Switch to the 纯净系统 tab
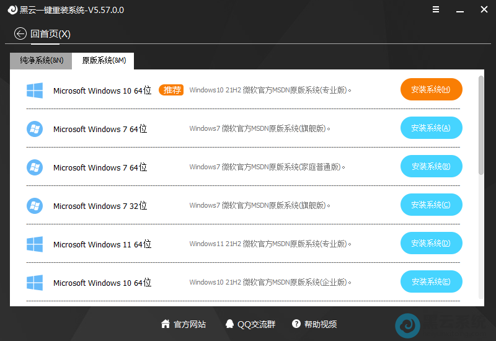496x341 pixels. [x=42, y=61]
